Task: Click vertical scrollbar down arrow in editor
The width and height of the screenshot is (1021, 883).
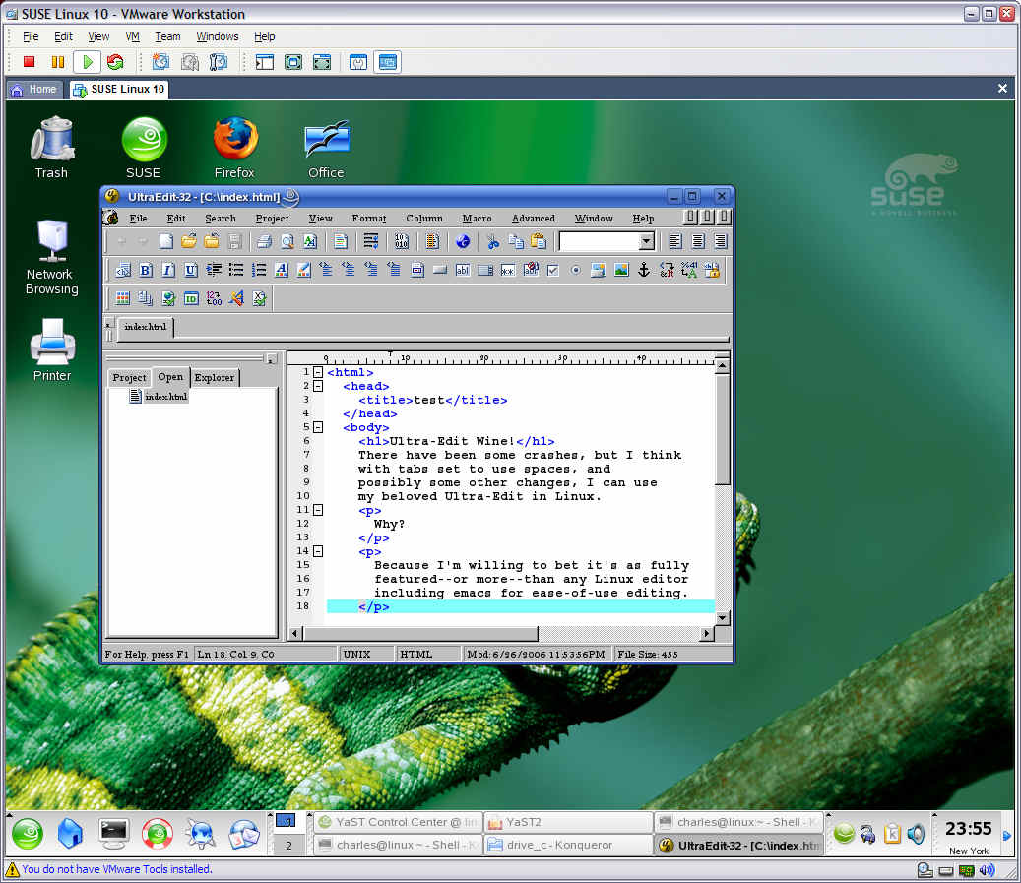Action: (722, 616)
